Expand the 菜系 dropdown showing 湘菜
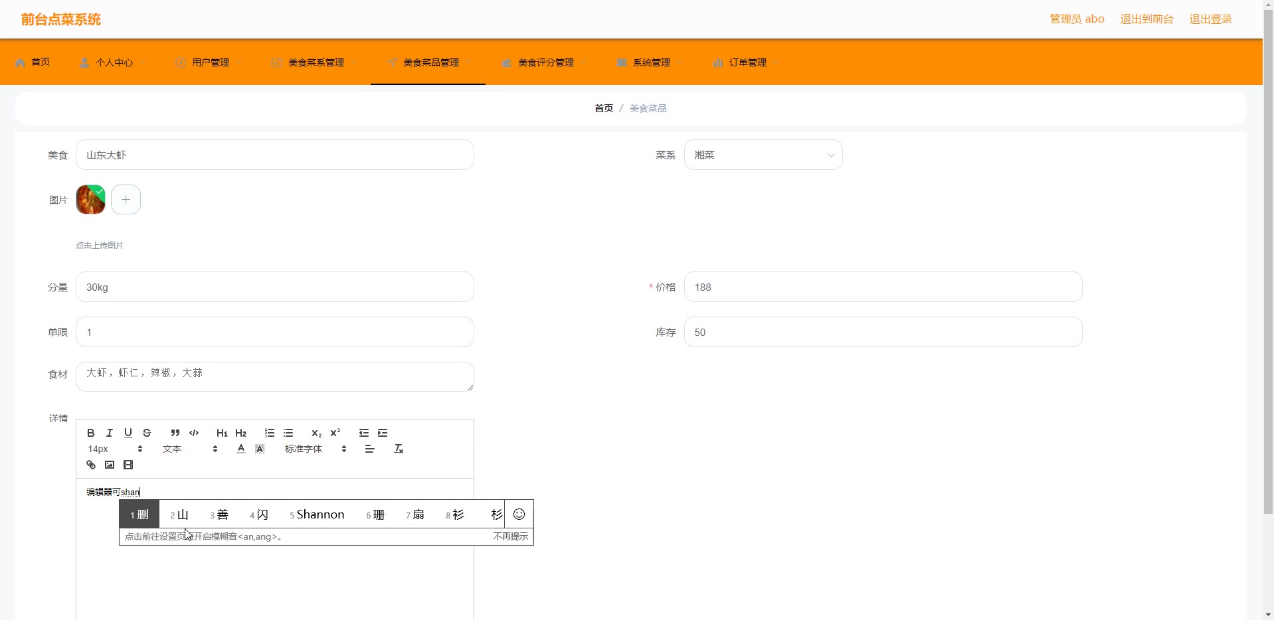Screen dimensions: 1274x620 (x=763, y=155)
